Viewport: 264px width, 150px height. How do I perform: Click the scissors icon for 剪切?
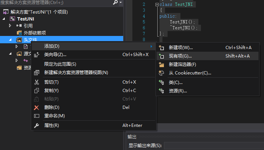point(36,82)
